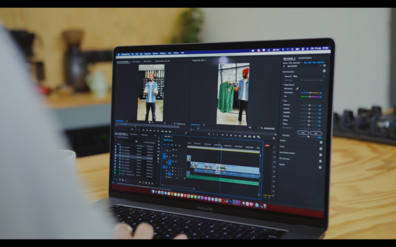The width and height of the screenshot is (396, 247).
Task: Click Insert button in Source monitor
Action: (162, 132)
